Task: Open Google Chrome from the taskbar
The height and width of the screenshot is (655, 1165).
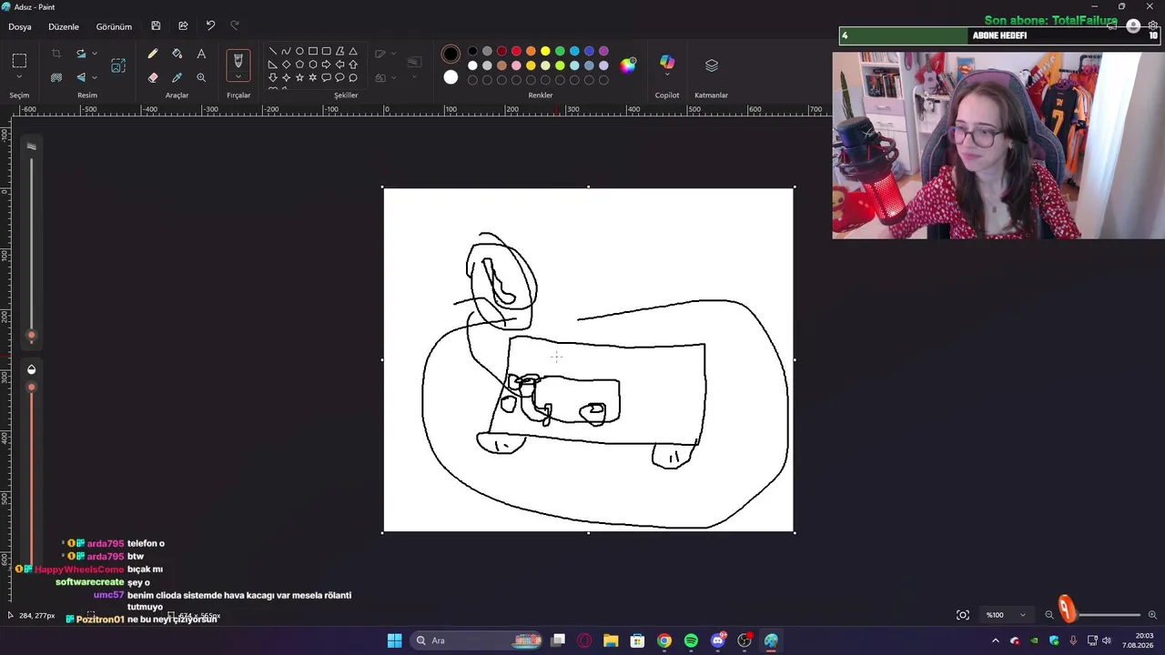Action: pyautogui.click(x=664, y=640)
